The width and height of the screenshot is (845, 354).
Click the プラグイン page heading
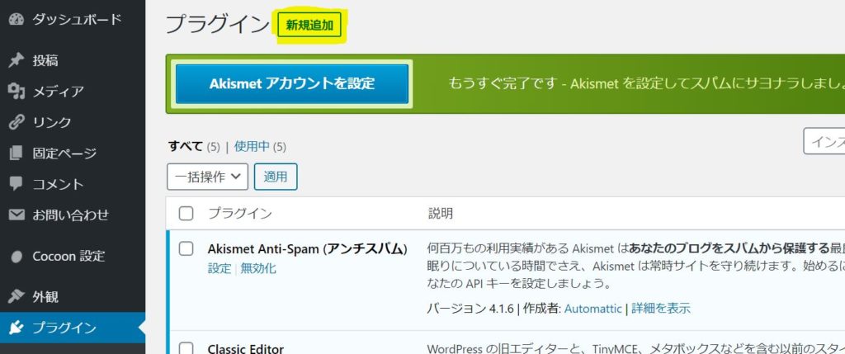(x=217, y=25)
